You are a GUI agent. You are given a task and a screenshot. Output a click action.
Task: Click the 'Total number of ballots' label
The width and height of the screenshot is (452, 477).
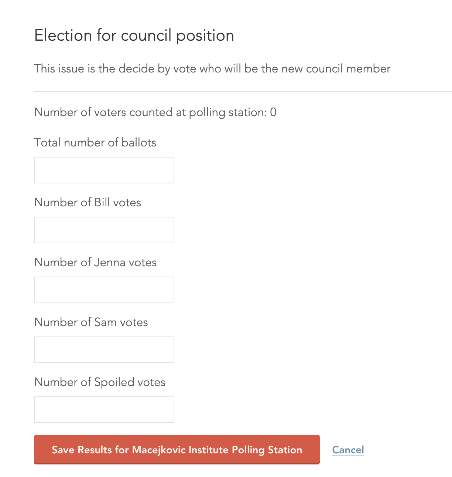point(95,143)
